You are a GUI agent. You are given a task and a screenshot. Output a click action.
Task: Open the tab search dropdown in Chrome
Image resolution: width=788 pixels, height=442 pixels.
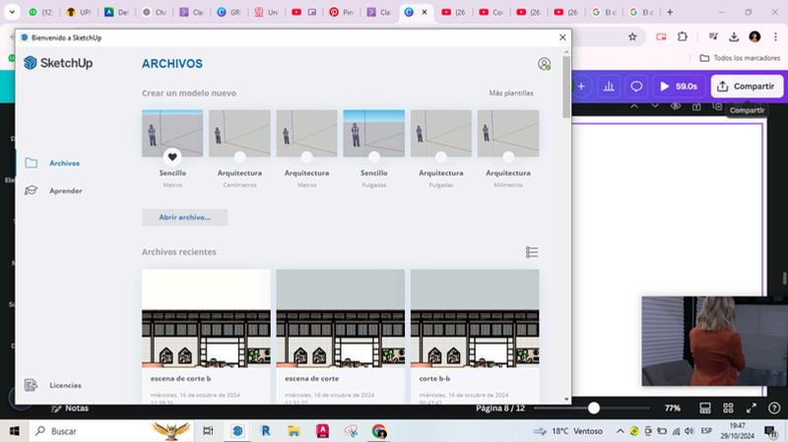12,12
